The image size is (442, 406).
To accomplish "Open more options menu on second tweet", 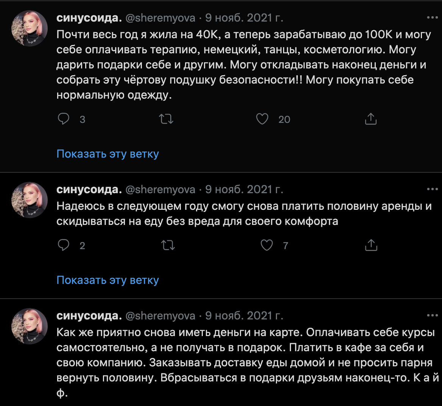I will click(x=432, y=189).
